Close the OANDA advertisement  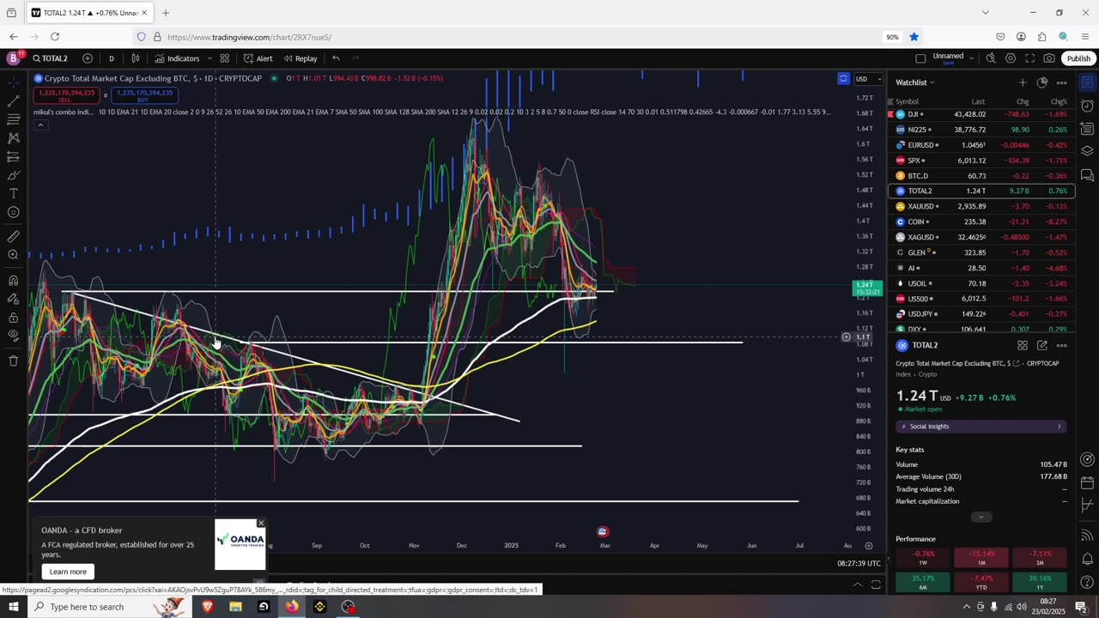pos(261,523)
